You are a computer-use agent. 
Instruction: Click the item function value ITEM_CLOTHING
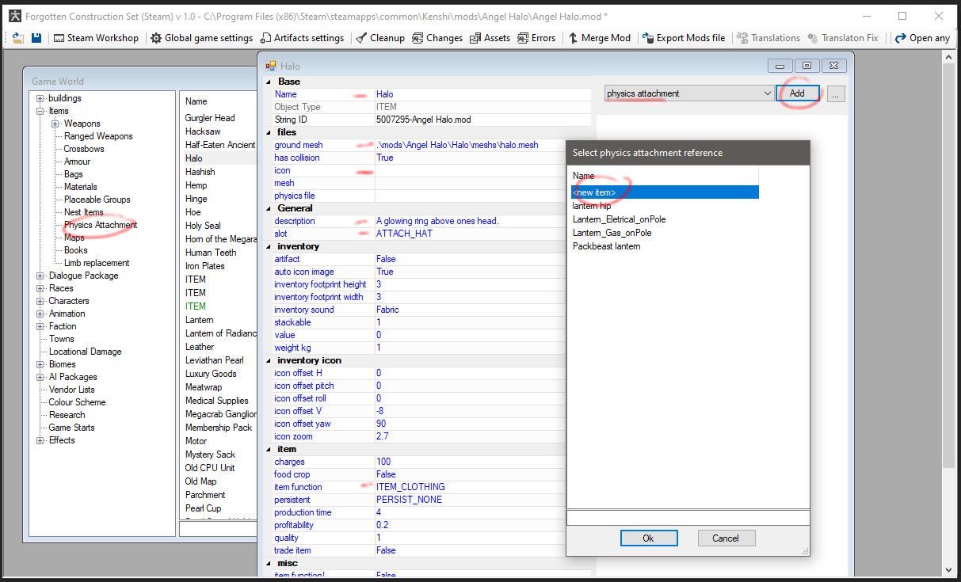tap(410, 487)
